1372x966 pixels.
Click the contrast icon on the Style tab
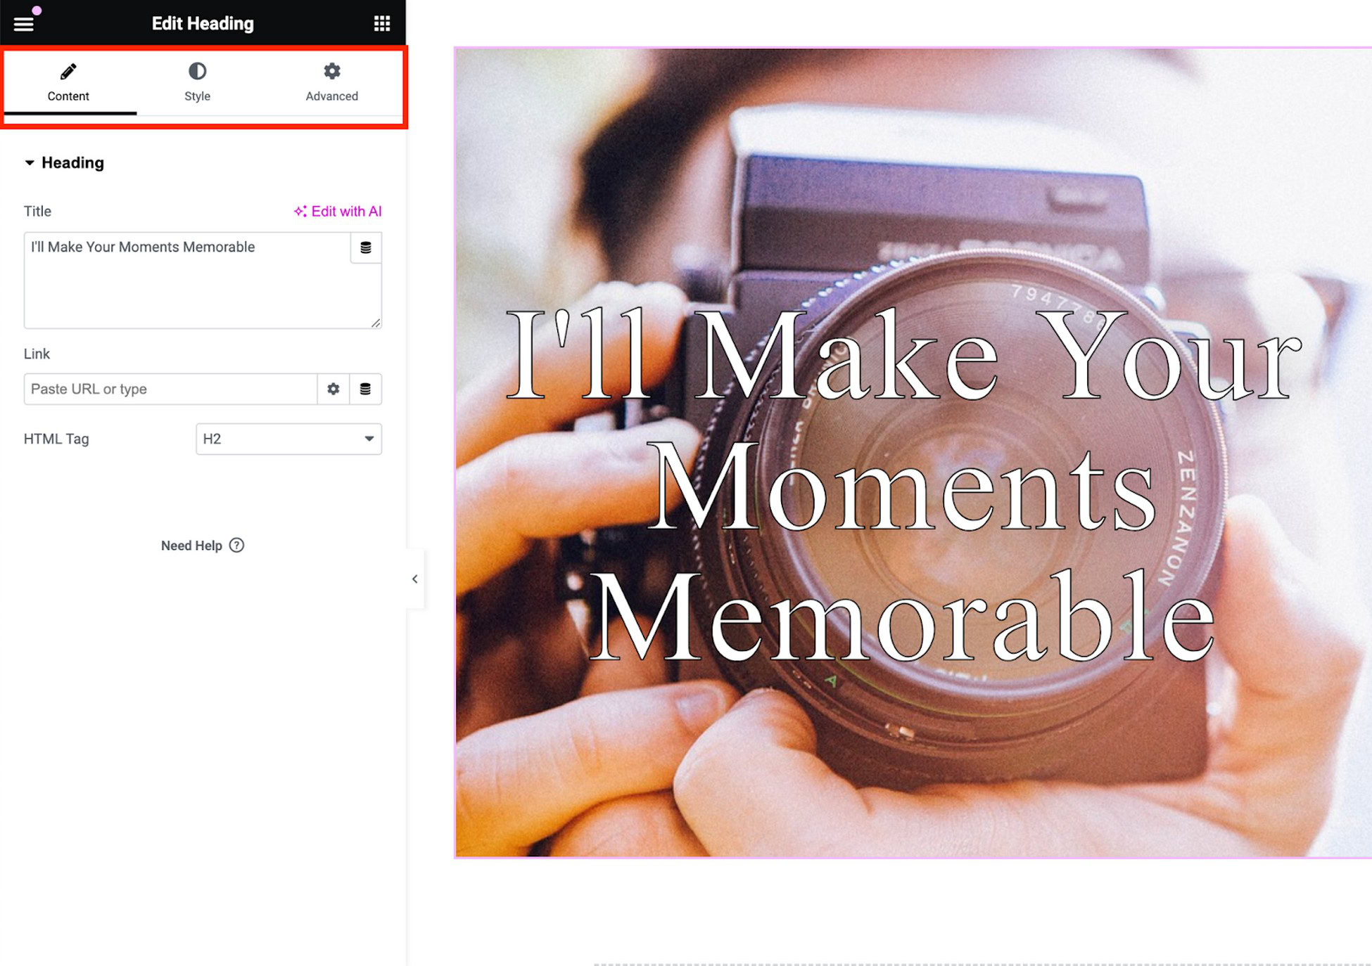click(197, 70)
